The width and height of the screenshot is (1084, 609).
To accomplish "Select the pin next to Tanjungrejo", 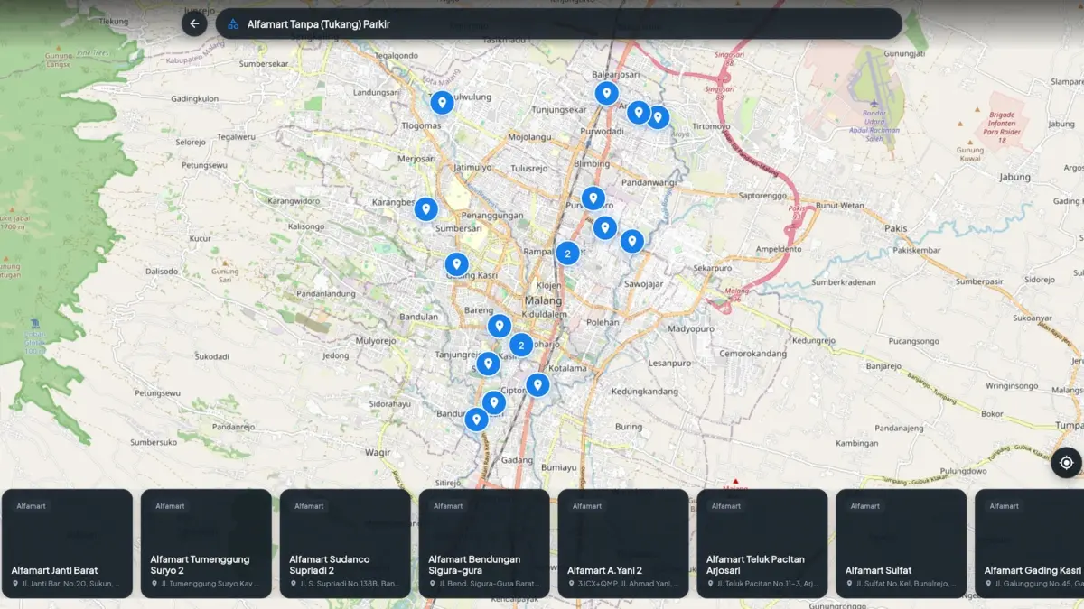I will click(488, 364).
